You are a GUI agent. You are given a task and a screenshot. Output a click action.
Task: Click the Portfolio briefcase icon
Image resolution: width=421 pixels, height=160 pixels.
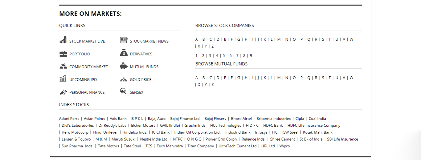[63, 54]
